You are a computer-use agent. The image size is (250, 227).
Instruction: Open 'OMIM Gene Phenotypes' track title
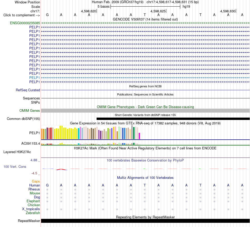(145, 107)
